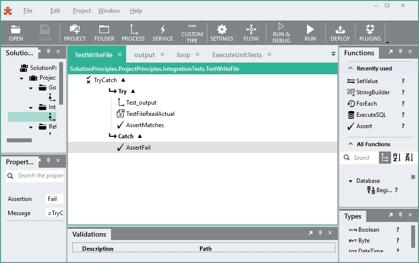
Task: Open the Project menu
Action: coord(82,11)
